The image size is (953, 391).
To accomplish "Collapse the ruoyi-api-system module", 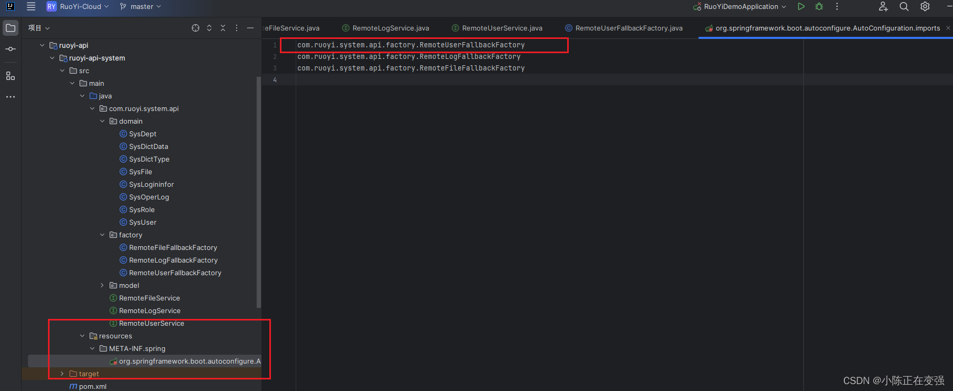I will point(52,58).
